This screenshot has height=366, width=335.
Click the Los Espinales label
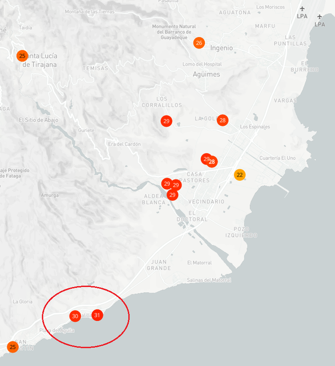pyautogui.click(x=255, y=127)
